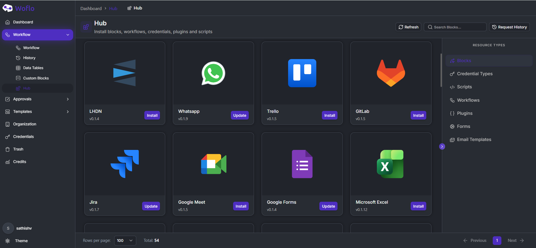Collapse the resource types panel arrow
The height and width of the screenshot is (248, 536).
pos(442,147)
